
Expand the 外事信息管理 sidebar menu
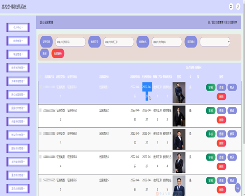coord(18,81)
